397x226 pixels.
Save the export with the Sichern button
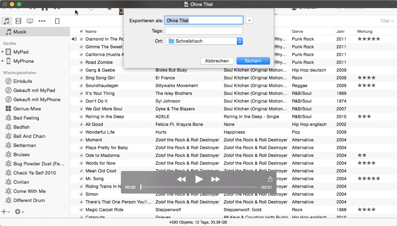(x=253, y=61)
